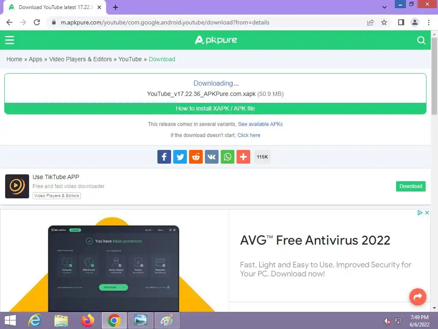Image resolution: width=438 pixels, height=329 pixels.
Task: Switch to Chrome in taskbar
Action: pos(114,320)
